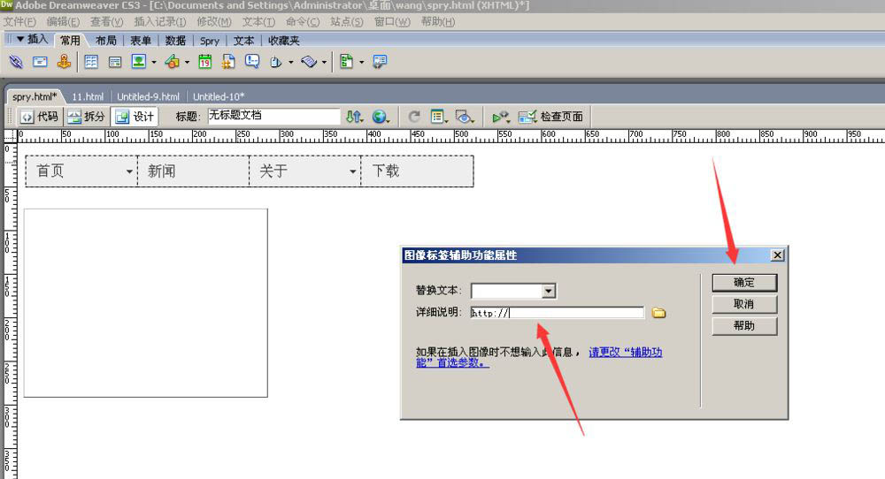Click the Head elements icon

pyautogui.click(x=276, y=62)
